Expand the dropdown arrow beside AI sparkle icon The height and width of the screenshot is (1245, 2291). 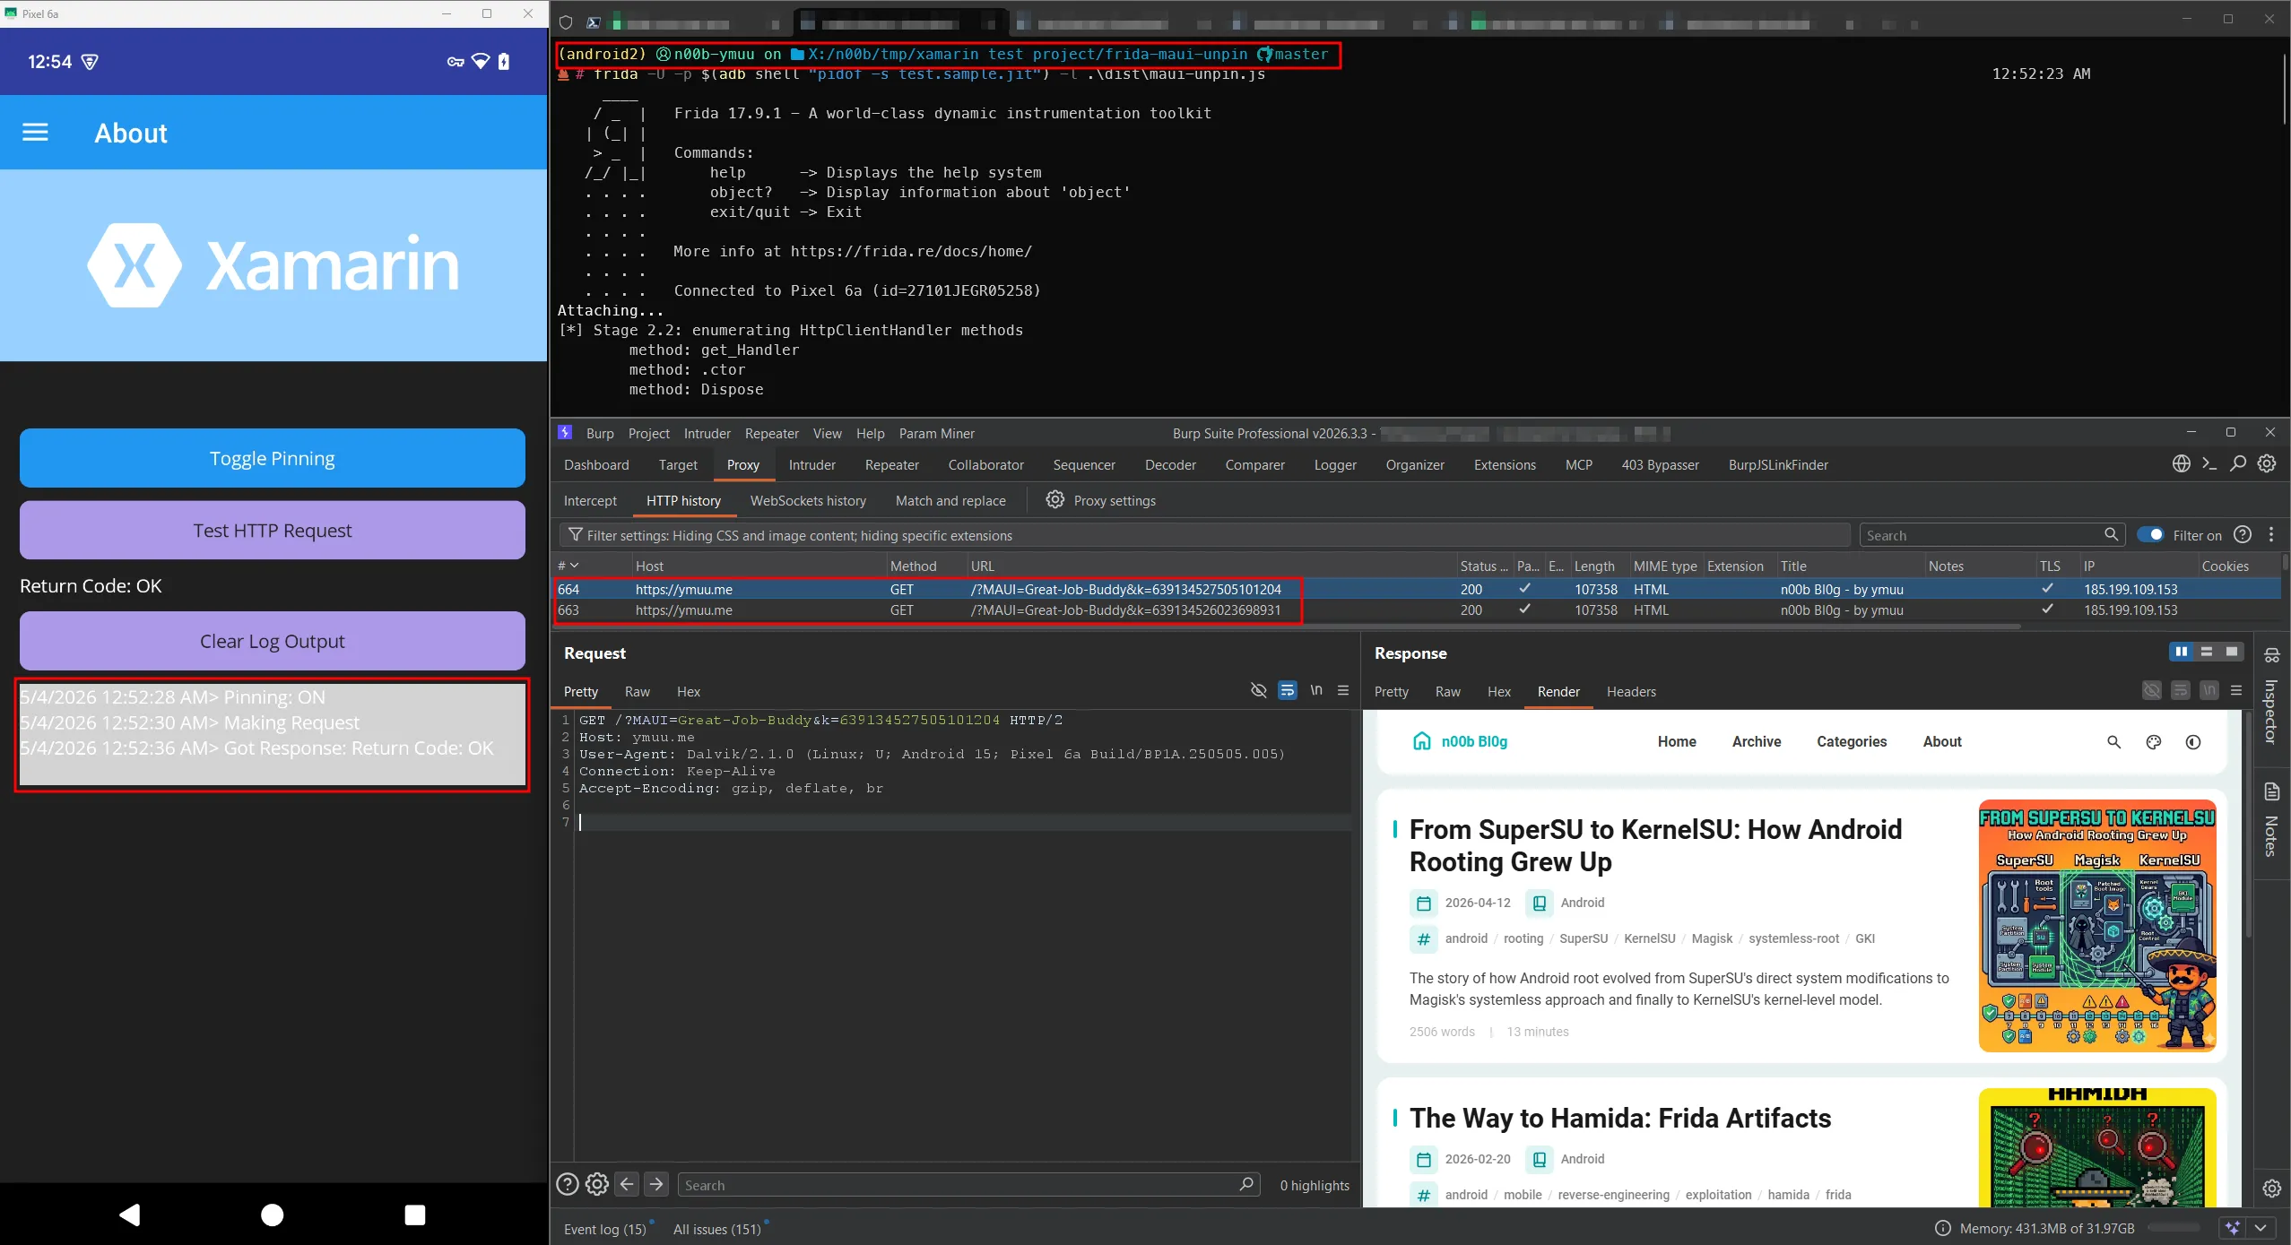[2261, 1228]
